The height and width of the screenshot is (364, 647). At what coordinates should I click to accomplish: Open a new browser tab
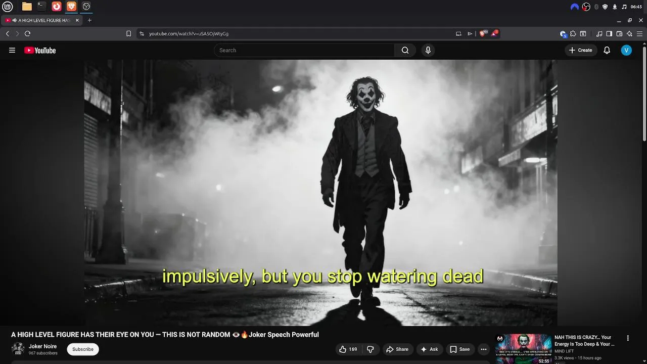pos(89,20)
